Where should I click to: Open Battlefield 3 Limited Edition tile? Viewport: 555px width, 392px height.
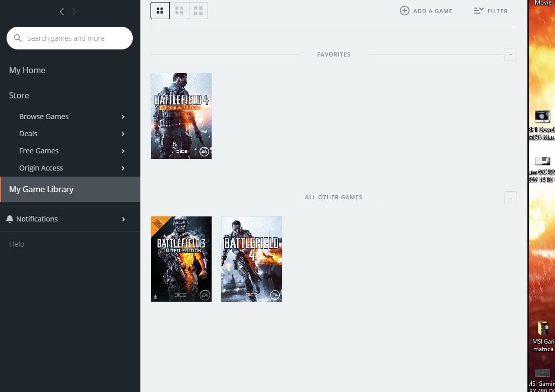[181, 259]
